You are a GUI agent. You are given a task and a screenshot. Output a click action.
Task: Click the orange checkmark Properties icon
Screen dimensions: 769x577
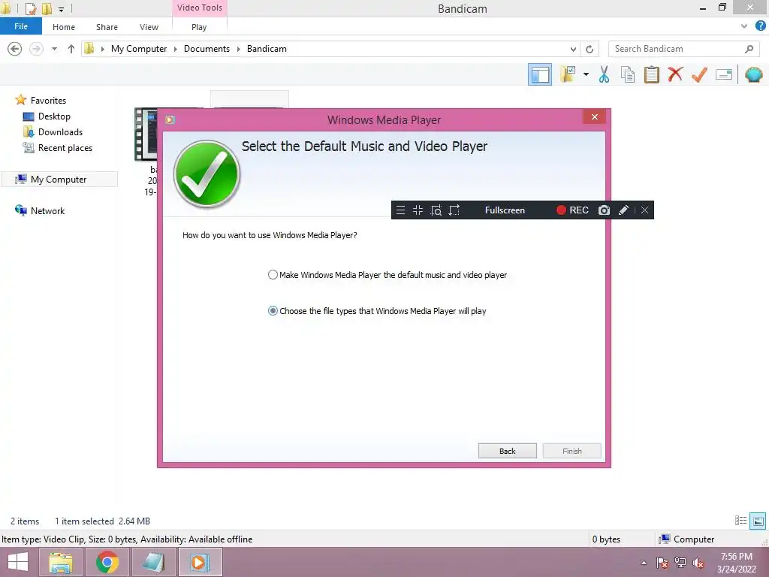699,74
